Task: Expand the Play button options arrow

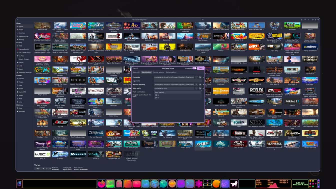Action: (43, 169)
